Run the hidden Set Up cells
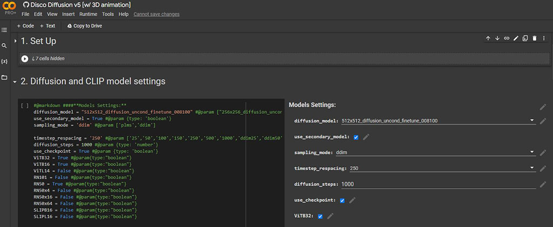This screenshot has width=553, height=227. [25, 58]
